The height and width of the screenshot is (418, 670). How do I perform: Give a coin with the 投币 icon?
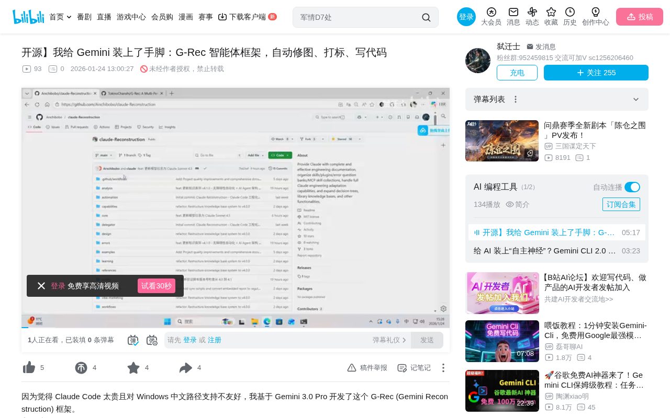coord(81,368)
